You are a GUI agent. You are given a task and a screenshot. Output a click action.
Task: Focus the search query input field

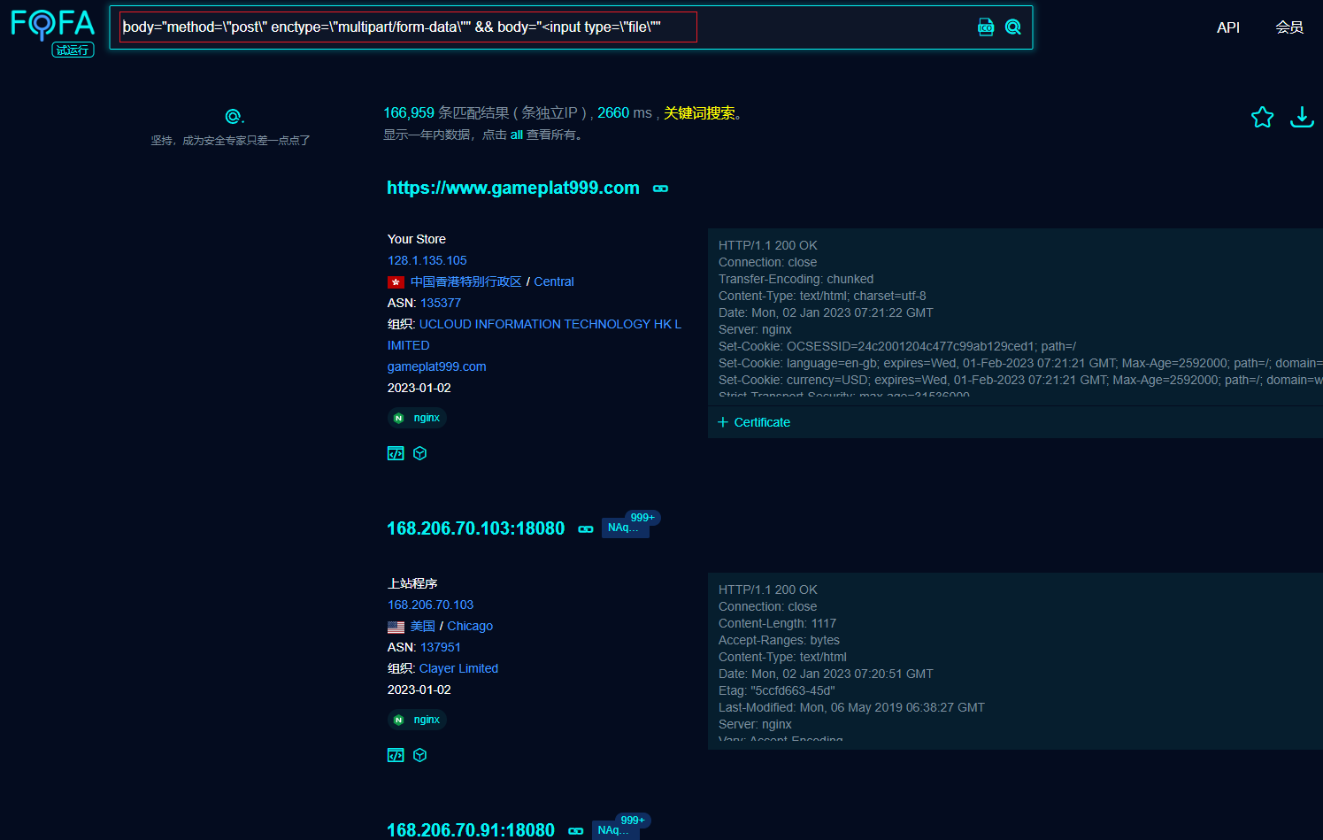pos(408,27)
